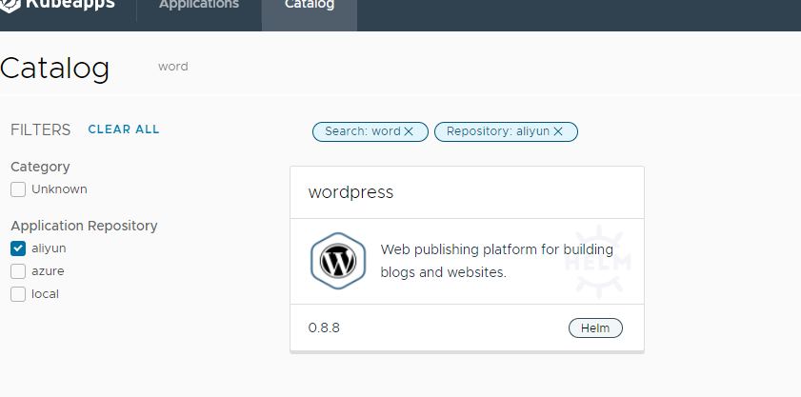Screen dimensions: 801x397
Task: Click the 'Search: word' chip label
Action: coord(362,131)
